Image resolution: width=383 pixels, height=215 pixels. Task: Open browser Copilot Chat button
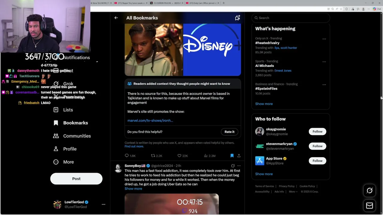376,9
